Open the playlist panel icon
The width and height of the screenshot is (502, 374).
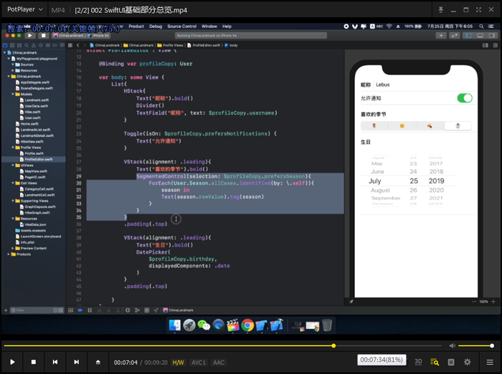click(x=435, y=363)
